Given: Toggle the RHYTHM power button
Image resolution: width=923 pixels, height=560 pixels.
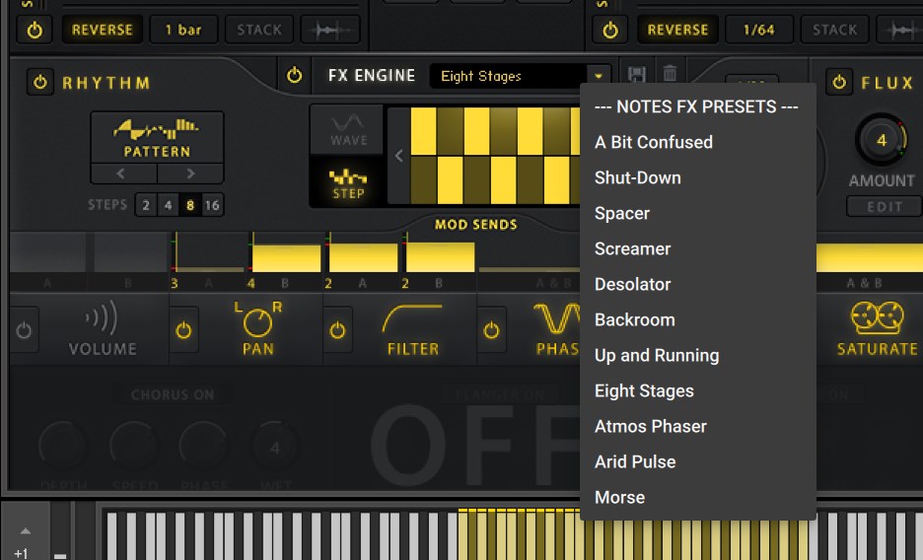Looking at the screenshot, I should 40,83.
